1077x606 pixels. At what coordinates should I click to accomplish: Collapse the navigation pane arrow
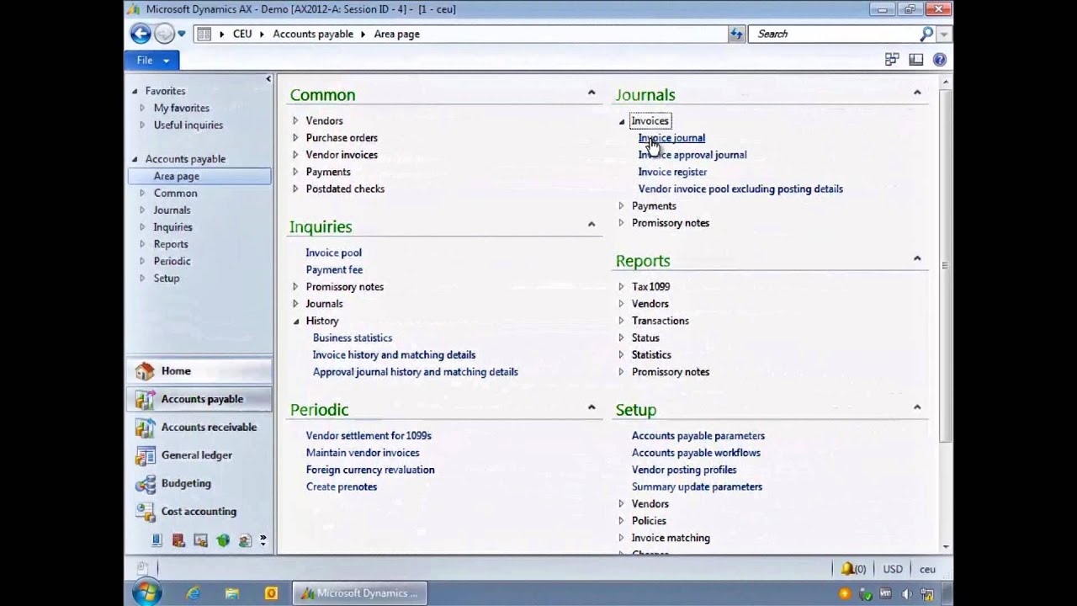(x=268, y=79)
